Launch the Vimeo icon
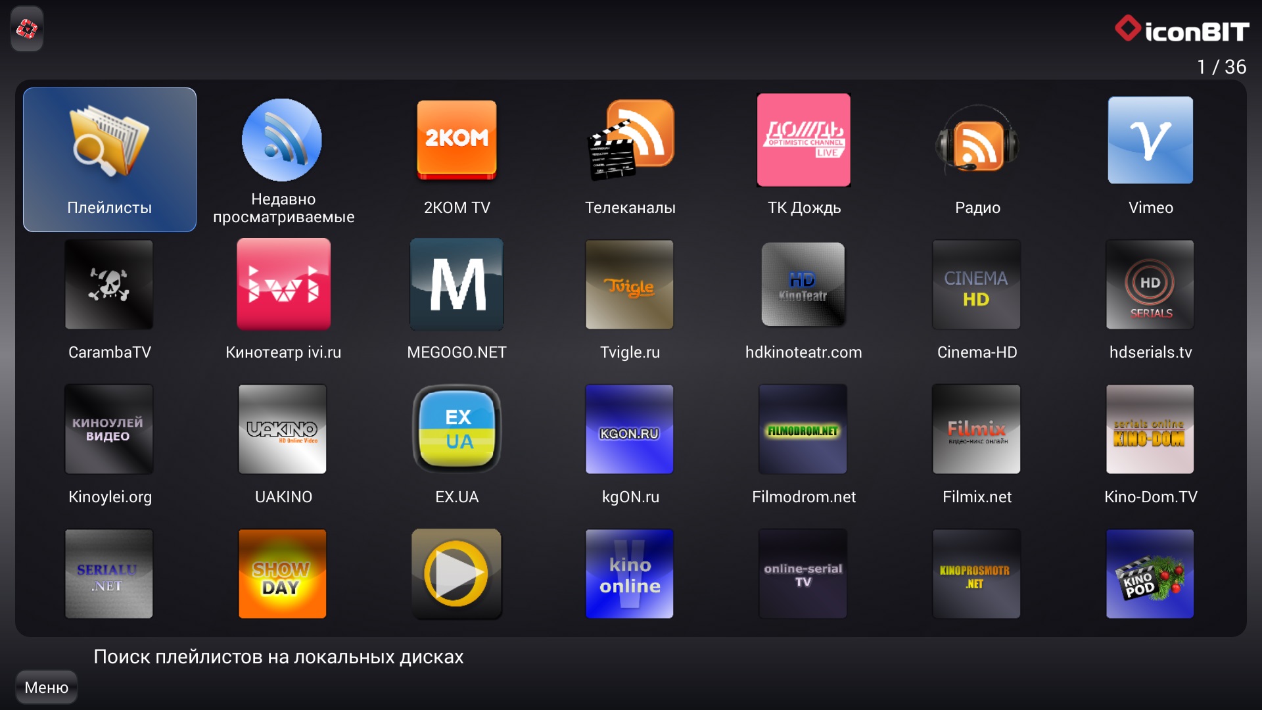 1150,140
